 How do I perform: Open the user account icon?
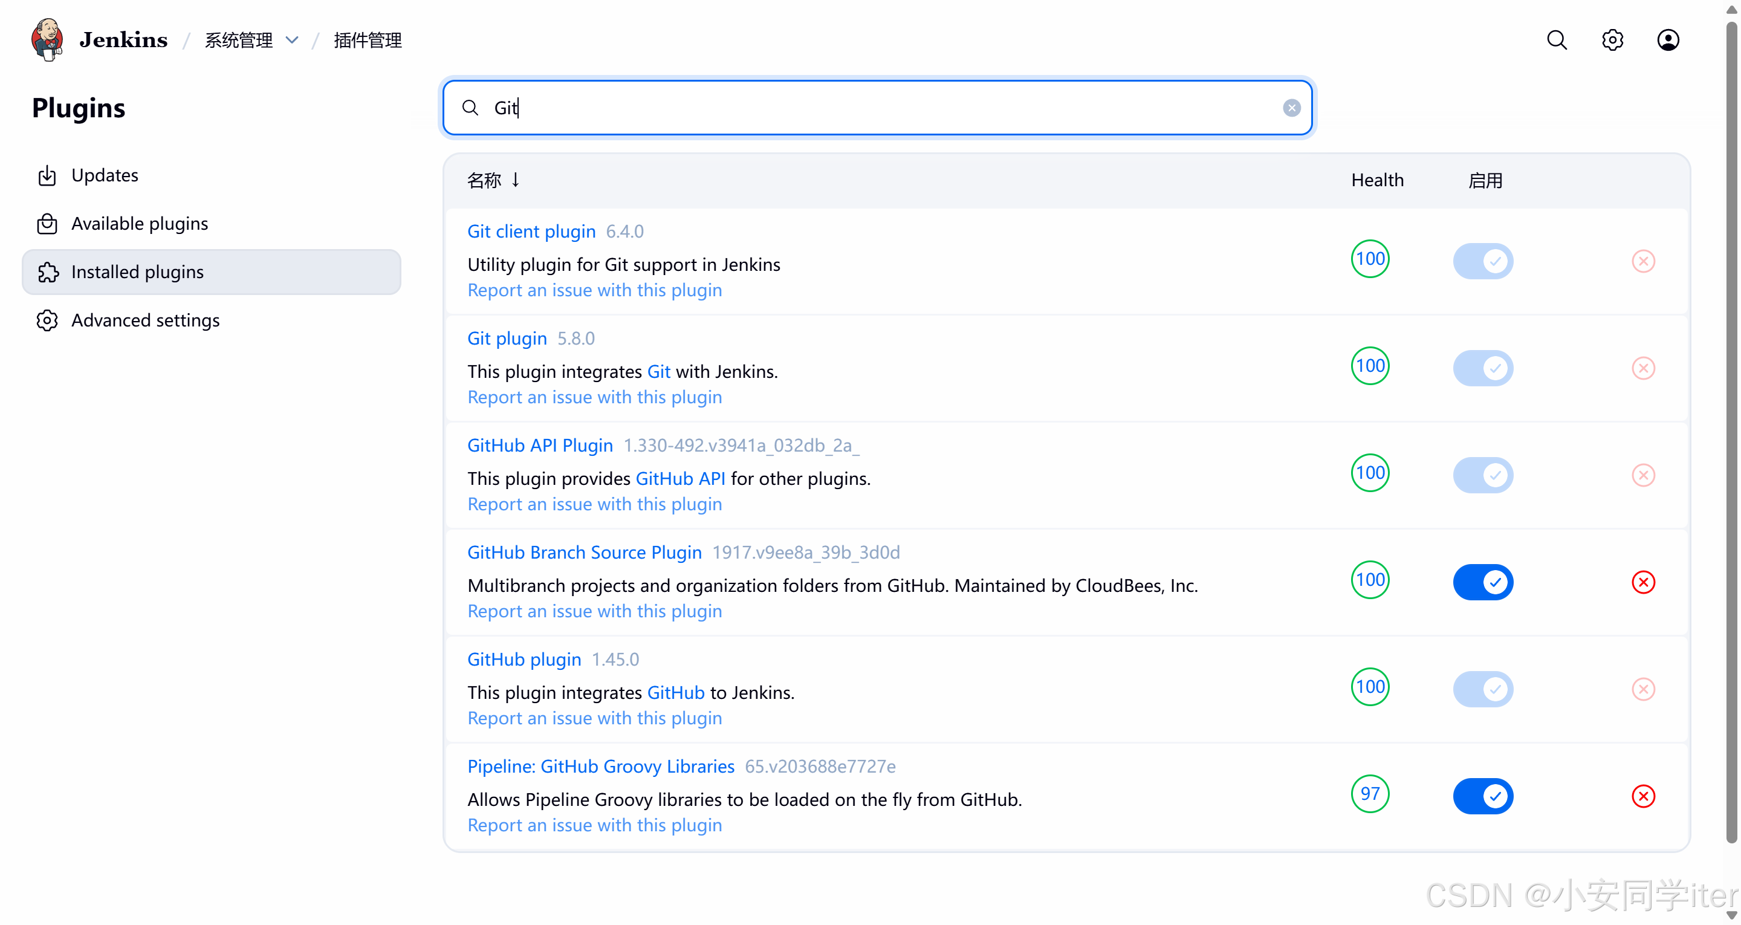coord(1667,40)
